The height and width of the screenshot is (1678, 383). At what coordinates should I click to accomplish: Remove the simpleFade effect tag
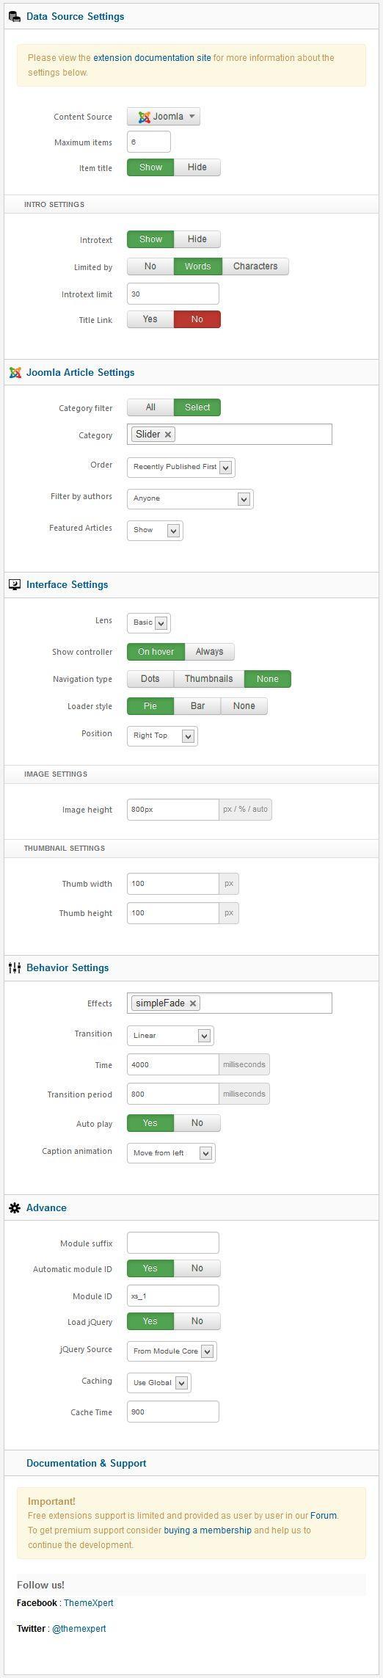[193, 1003]
